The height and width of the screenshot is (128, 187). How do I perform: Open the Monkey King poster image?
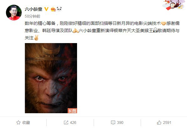pos(51,78)
